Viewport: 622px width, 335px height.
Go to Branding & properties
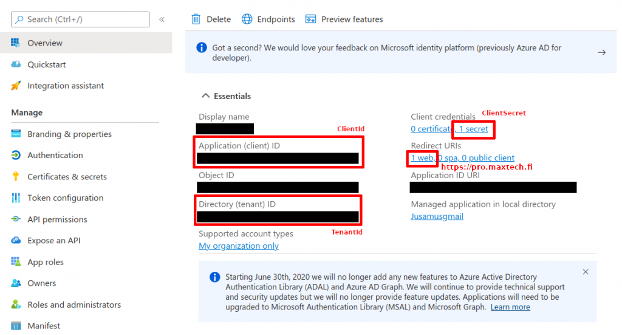tap(69, 134)
